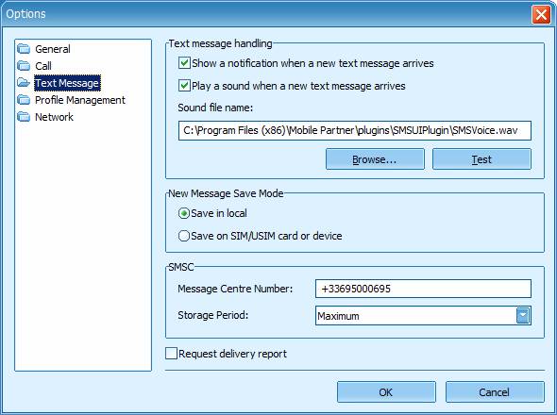This screenshot has height=415, width=557.
Task: Click the Profile Management folder icon
Action: (24, 100)
